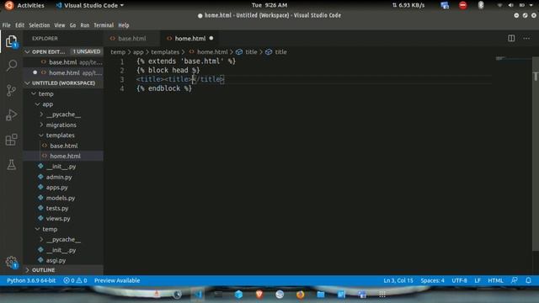Open Firefox from the dock
Viewport: 539px width, 303px height.
point(300,295)
